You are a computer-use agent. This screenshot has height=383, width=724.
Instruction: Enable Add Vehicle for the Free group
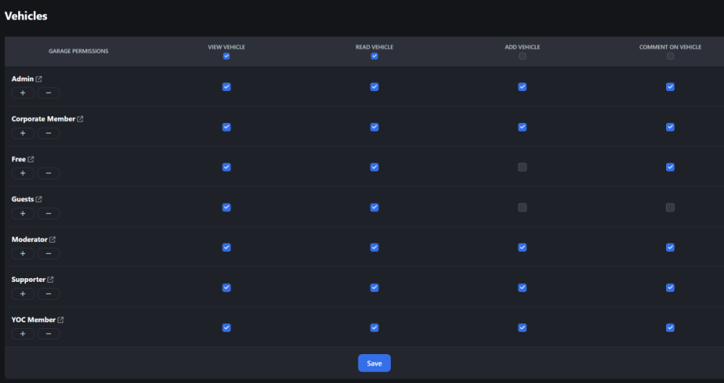coord(522,167)
